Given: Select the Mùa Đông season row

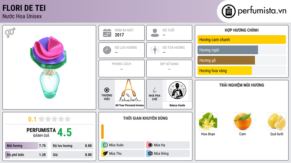Looking at the screenshot, I should (168, 153).
